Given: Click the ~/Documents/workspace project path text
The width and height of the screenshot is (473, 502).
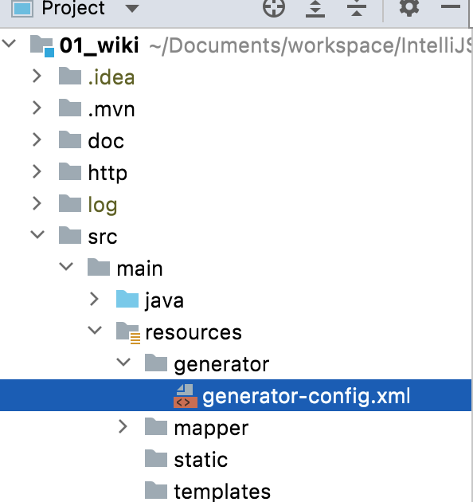Looking at the screenshot, I should click(x=311, y=45).
